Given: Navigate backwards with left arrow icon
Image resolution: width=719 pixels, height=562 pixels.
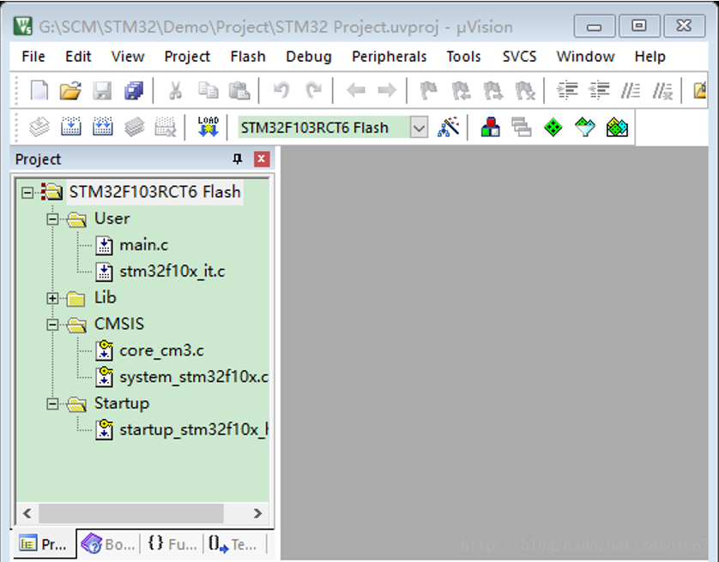Looking at the screenshot, I should click(x=356, y=90).
